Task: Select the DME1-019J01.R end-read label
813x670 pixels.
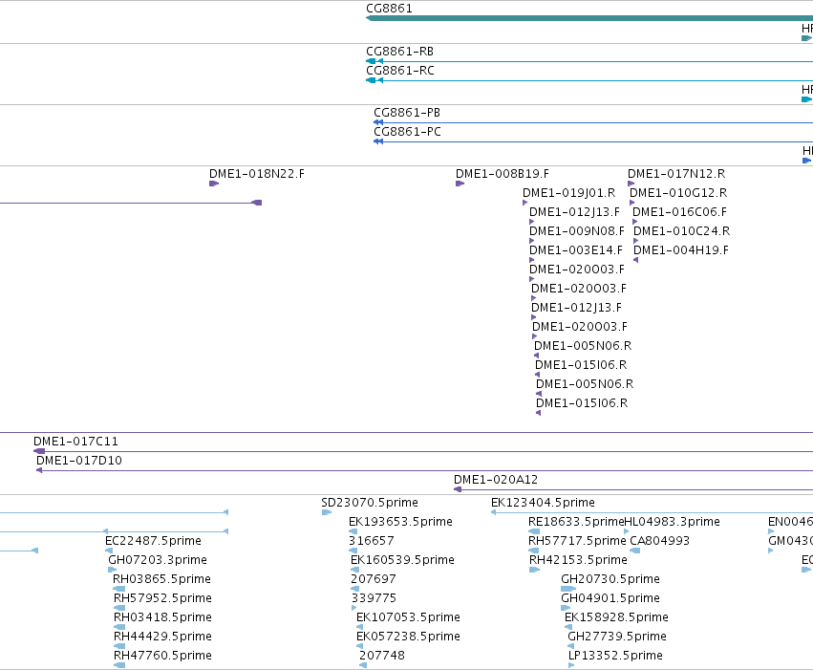Action: tap(568, 193)
